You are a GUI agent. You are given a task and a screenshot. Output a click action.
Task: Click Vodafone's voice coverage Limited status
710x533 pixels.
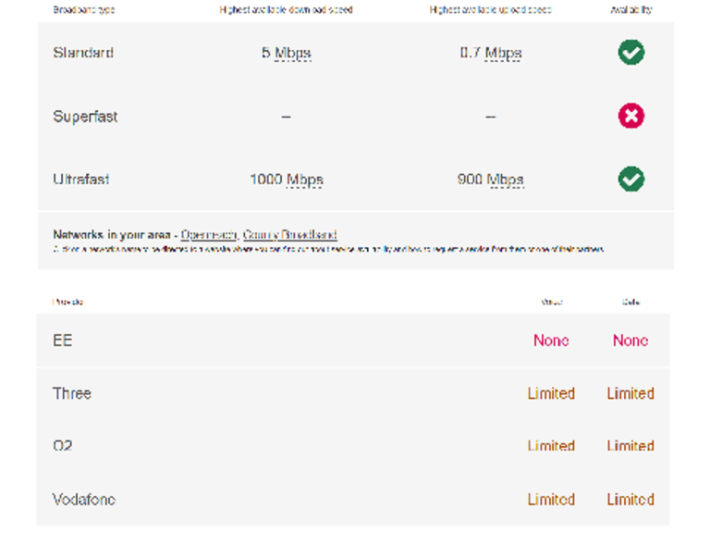[551, 500]
